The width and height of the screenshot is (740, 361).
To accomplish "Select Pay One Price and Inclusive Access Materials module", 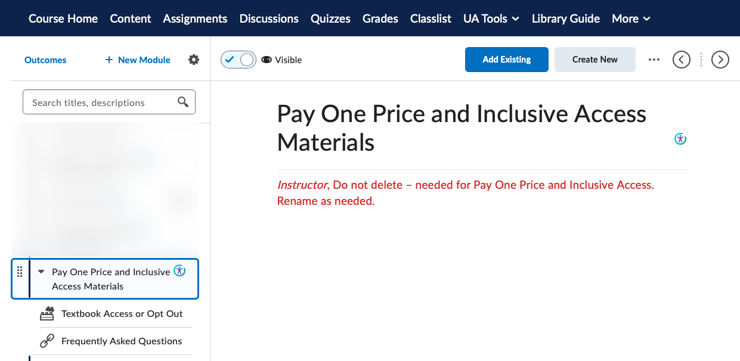I will click(x=105, y=279).
